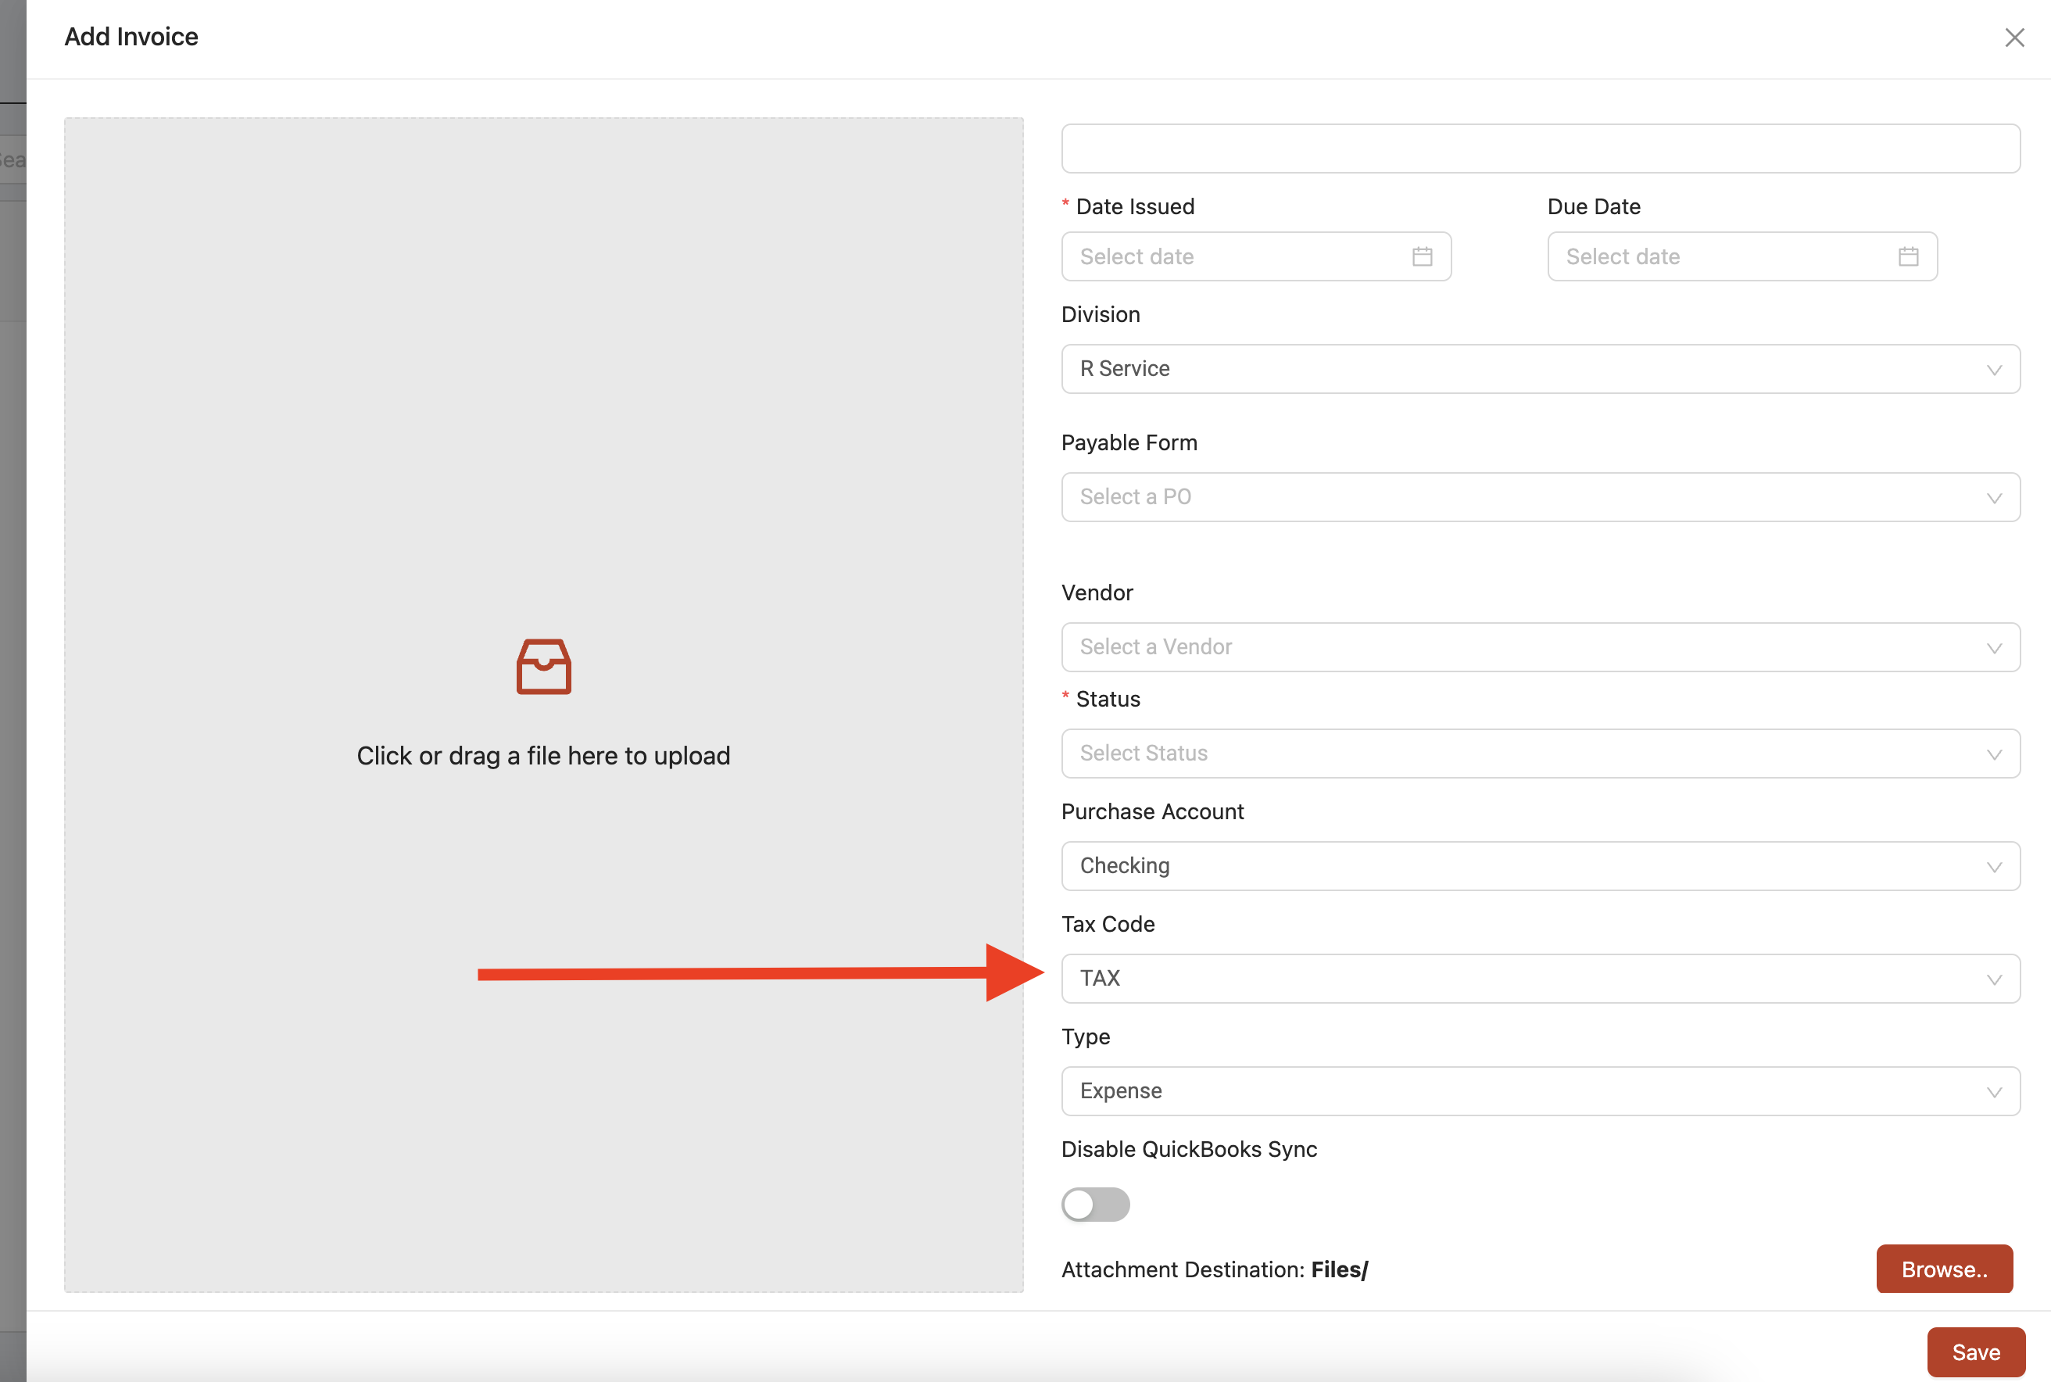Toggle the Disable QuickBooks Sync switch
The image size is (2051, 1382).
coord(1095,1204)
